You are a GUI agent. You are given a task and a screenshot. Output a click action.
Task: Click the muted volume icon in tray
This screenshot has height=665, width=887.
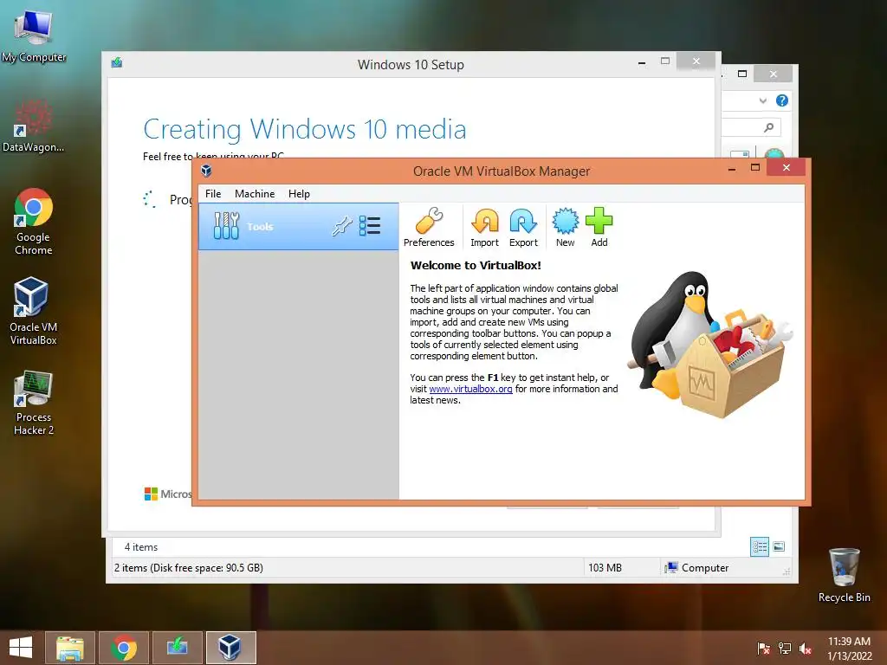click(x=806, y=649)
